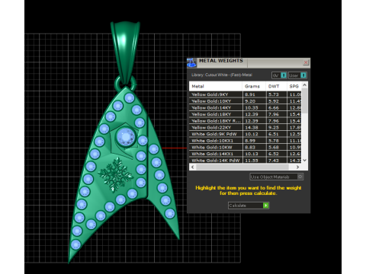The height and width of the screenshot is (274, 366).
Task: Click DWT value 6.66 for 14KY
Action: (x=274, y=107)
